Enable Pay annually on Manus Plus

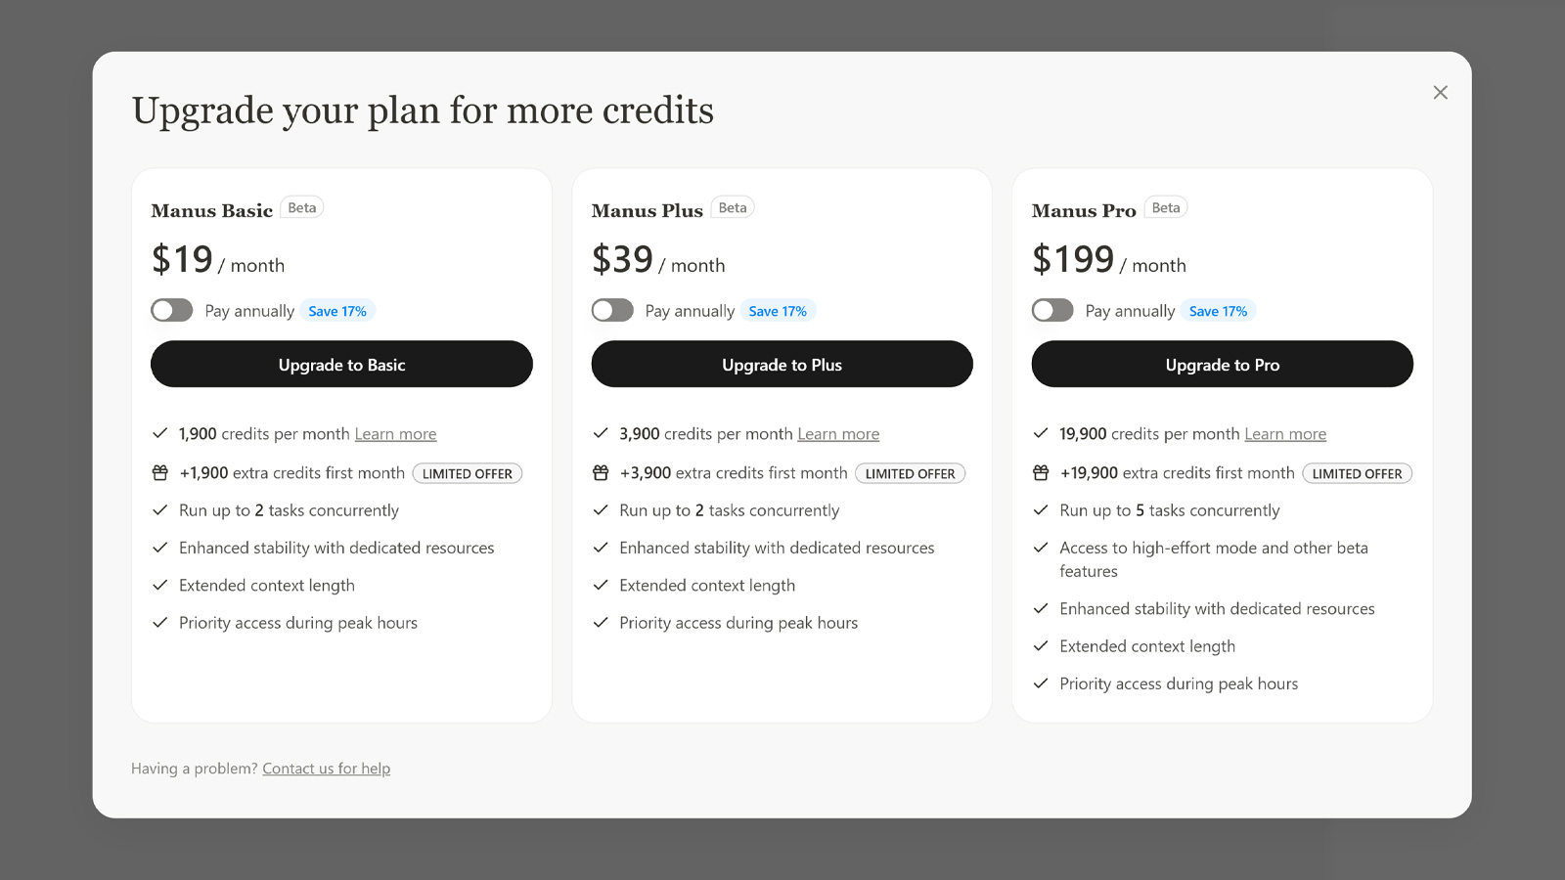tap(612, 311)
